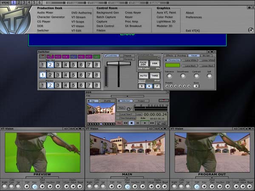Select the purple YC2 input indicator in the Switcher
This screenshot has height=191, width=255.
(50, 56)
